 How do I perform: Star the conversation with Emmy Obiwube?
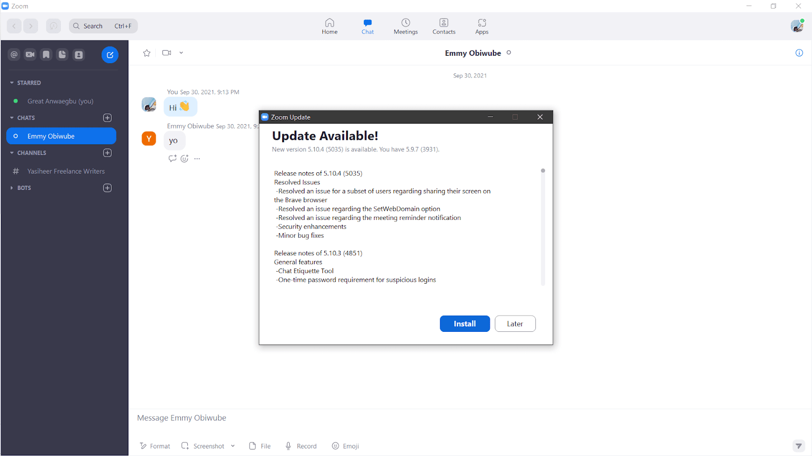click(147, 53)
